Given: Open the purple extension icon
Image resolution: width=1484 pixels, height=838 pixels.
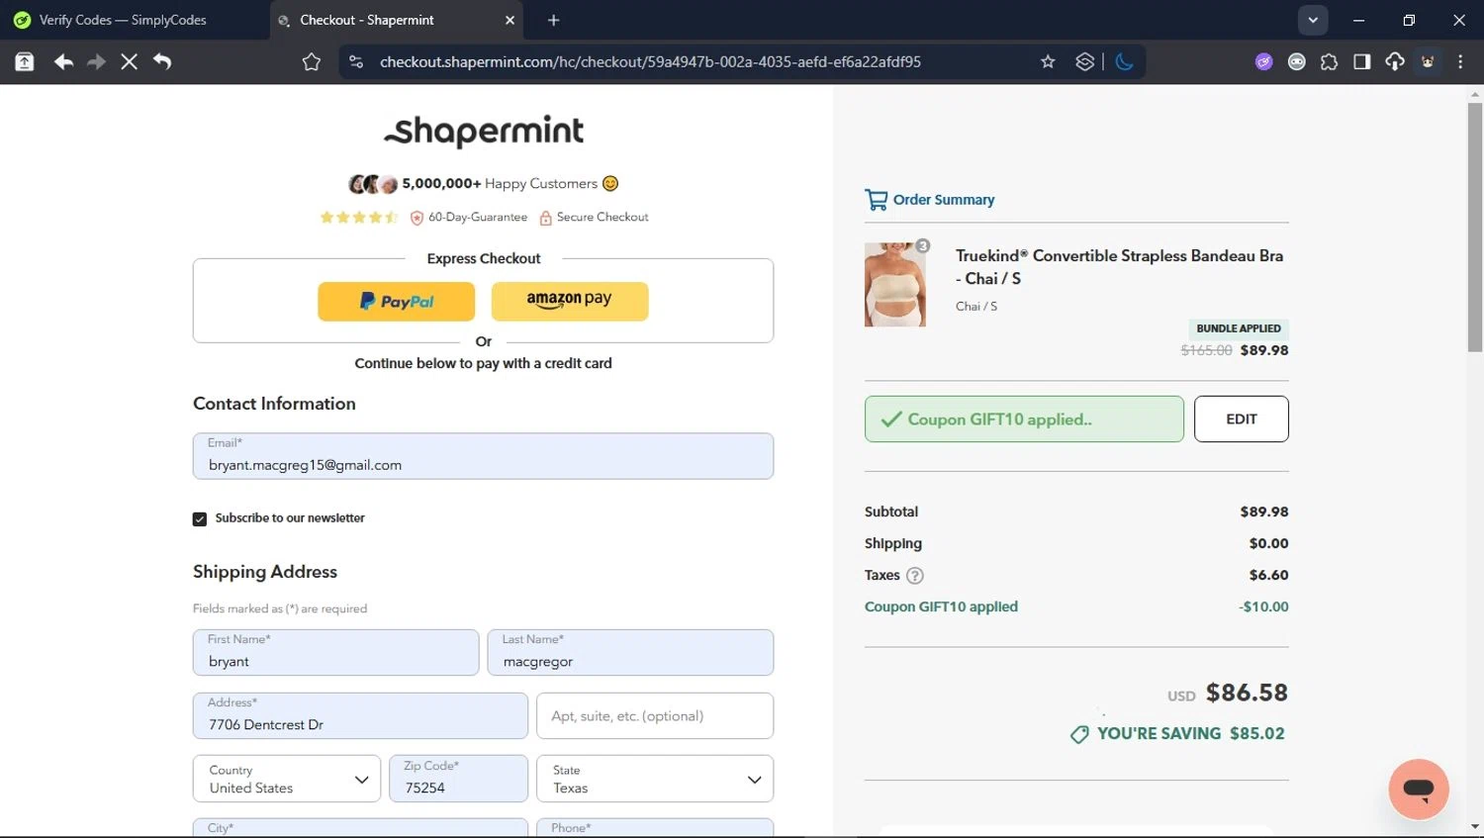Looking at the screenshot, I should pos(1263,61).
